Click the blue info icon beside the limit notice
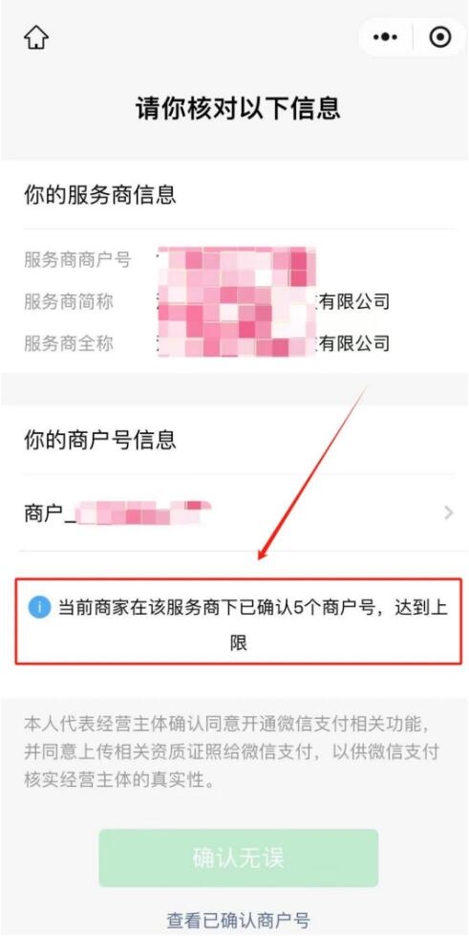Image resolution: width=469 pixels, height=937 pixels. (39, 608)
